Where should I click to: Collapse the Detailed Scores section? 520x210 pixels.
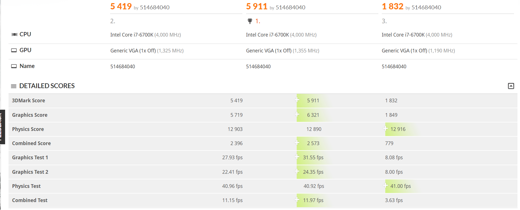click(511, 86)
